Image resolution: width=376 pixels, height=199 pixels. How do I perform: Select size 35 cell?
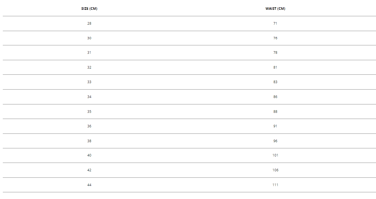tap(89, 112)
